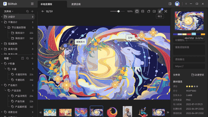Click the zoom slider handle
Viewport: 208px width, 117px height.
click(118, 11)
